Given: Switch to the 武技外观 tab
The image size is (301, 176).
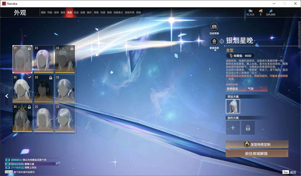Looking at the screenshot, I should (129, 12).
